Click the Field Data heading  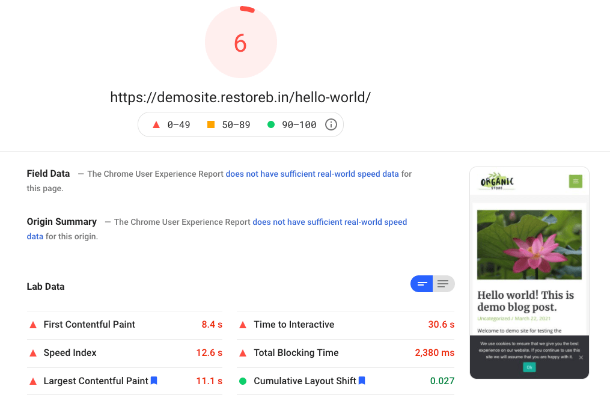pos(48,174)
